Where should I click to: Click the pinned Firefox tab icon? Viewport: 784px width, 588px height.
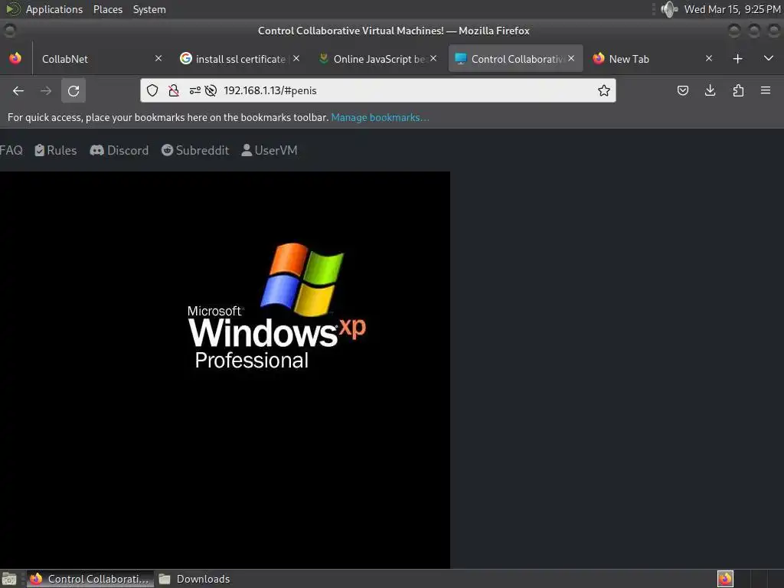click(x=15, y=59)
